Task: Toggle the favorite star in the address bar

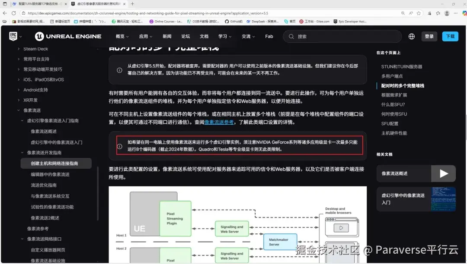Action: 419,13
